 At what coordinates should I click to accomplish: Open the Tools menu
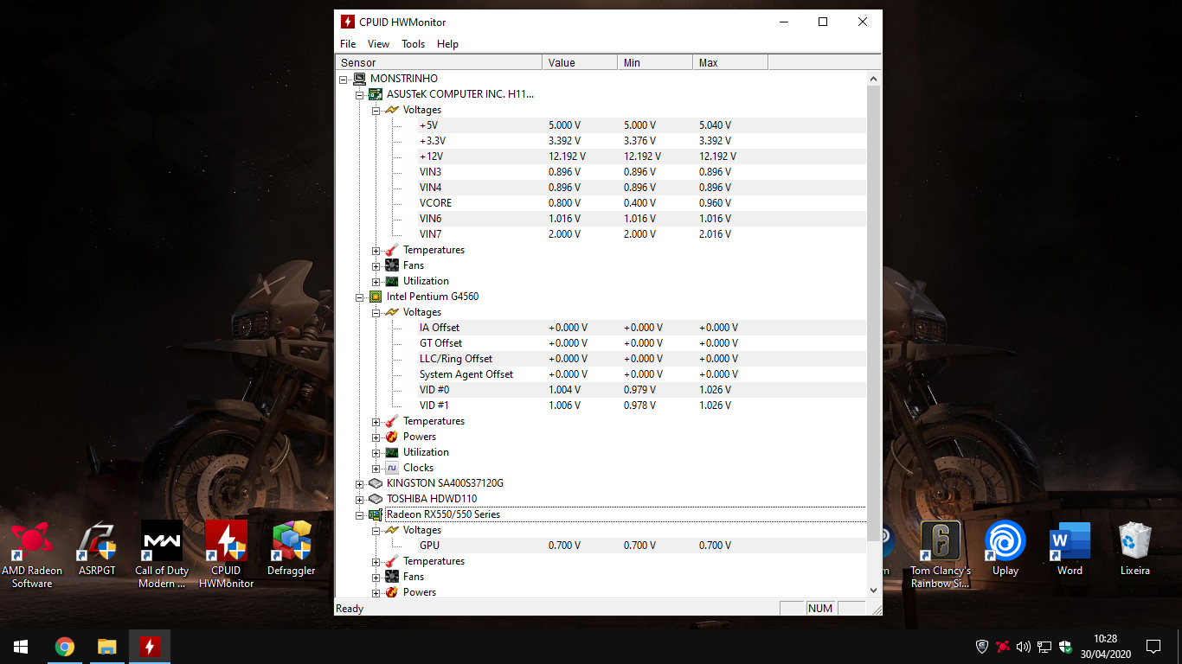413,44
